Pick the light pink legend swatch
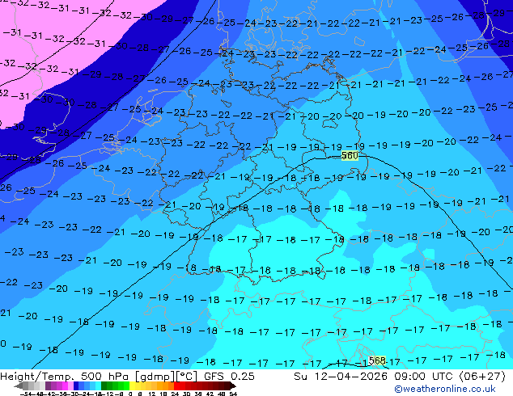The width and height of the screenshot is (513, 396). (70, 385)
